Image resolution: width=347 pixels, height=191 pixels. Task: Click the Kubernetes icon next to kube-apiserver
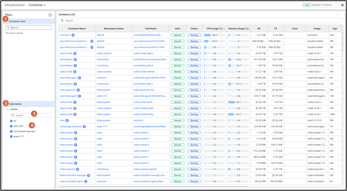[78, 90]
